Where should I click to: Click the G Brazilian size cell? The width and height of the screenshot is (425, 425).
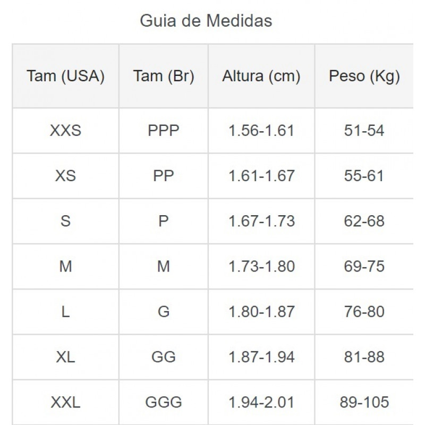[164, 311]
